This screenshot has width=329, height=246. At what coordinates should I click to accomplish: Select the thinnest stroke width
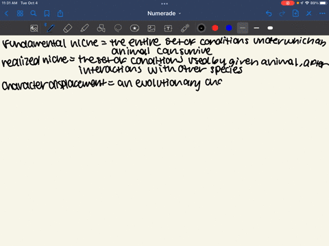243,28
